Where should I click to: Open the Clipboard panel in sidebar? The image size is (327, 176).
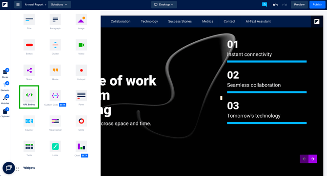click(x=5, y=112)
